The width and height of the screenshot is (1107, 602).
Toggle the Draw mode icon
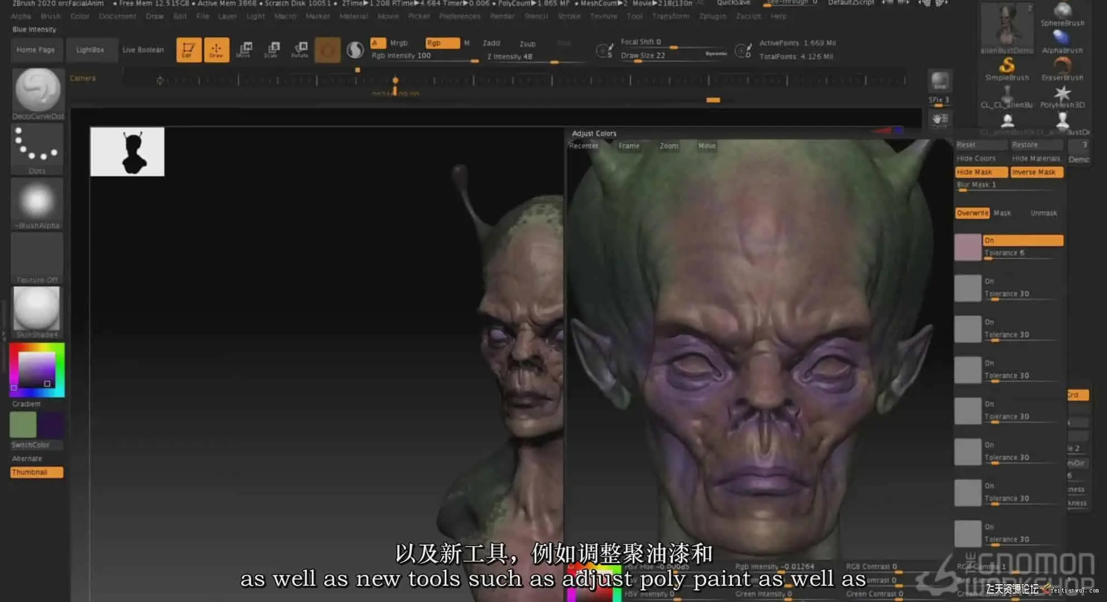[x=216, y=50]
